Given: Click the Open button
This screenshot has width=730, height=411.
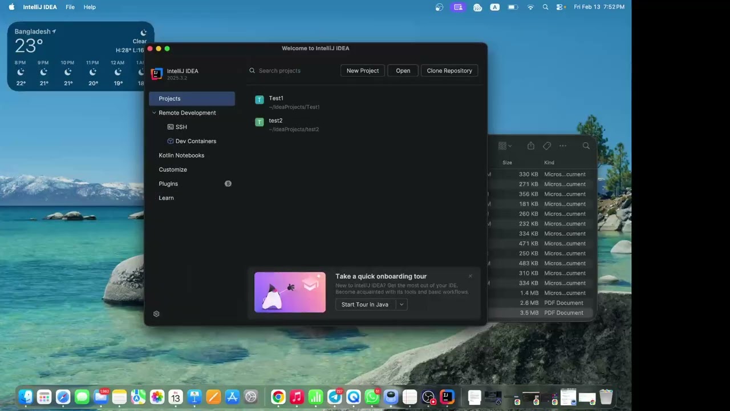Looking at the screenshot, I should [x=403, y=71].
